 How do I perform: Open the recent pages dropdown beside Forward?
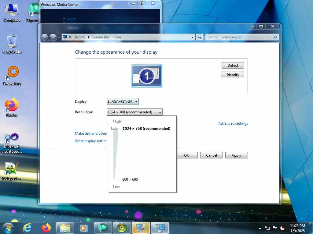pos(59,37)
